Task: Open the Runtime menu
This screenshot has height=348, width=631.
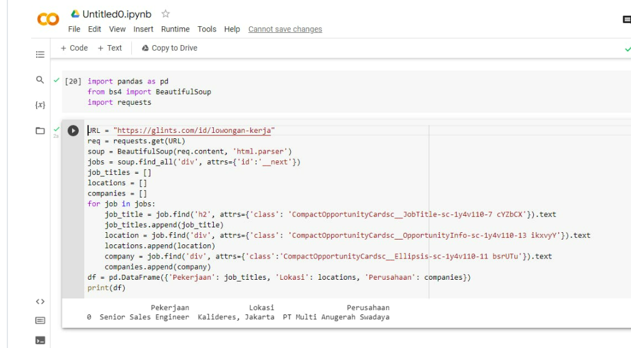Action: tap(175, 29)
